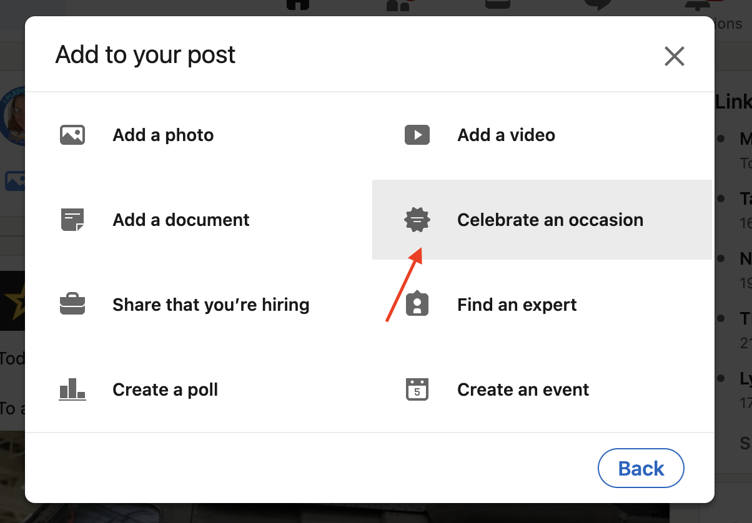752x523 pixels.
Task: Close the Add to your post dialog
Action: (674, 56)
